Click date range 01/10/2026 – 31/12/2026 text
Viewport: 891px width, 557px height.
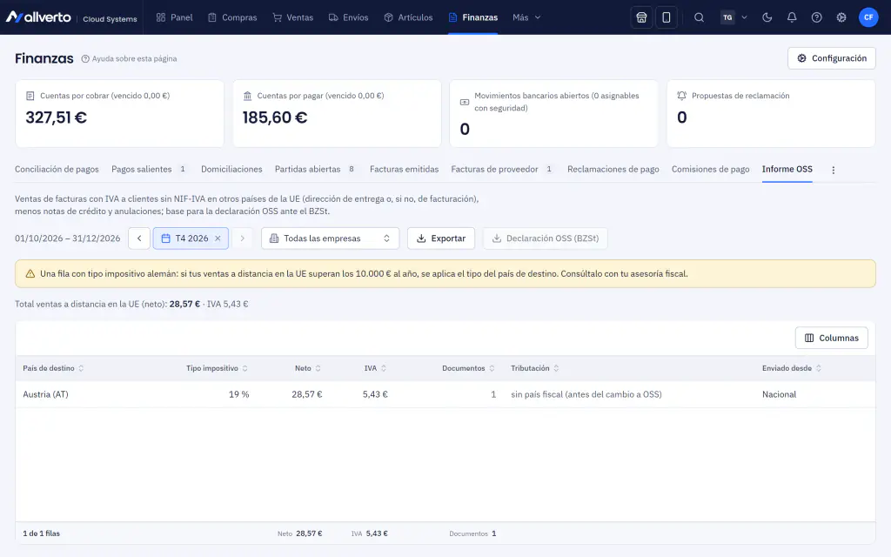68,238
